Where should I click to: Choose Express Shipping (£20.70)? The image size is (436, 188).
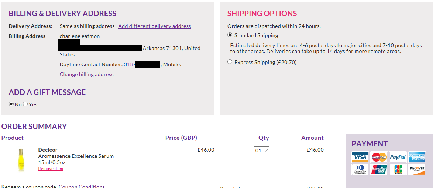[230, 62]
